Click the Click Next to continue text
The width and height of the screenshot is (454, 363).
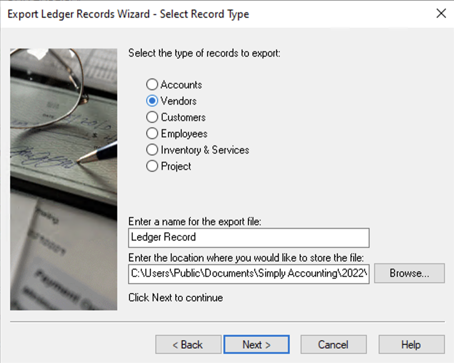coord(175,298)
